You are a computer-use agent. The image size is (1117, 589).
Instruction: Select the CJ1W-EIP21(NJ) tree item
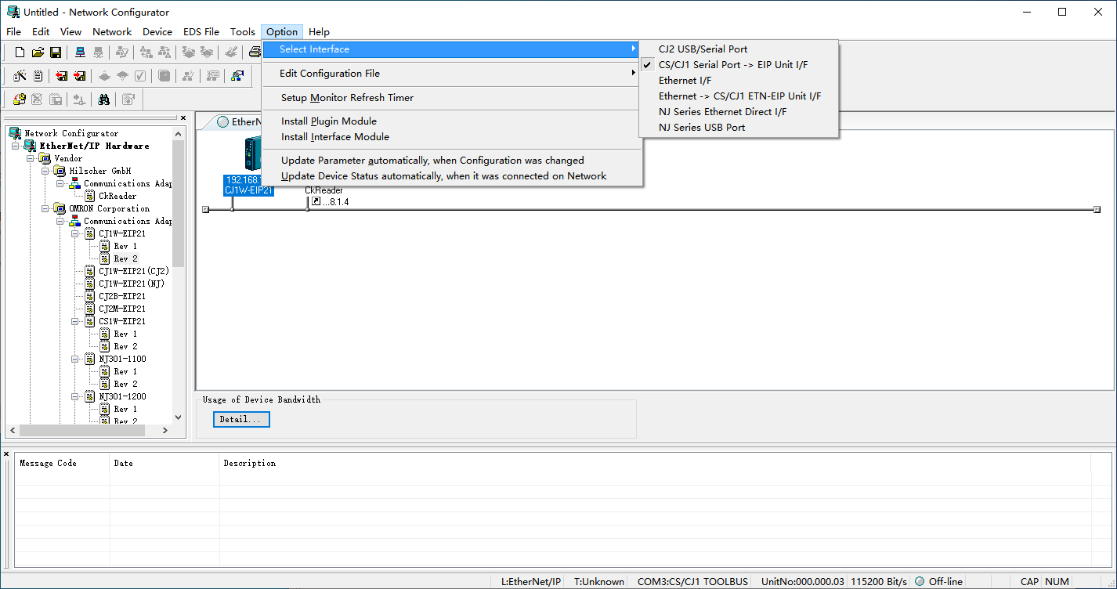(131, 284)
